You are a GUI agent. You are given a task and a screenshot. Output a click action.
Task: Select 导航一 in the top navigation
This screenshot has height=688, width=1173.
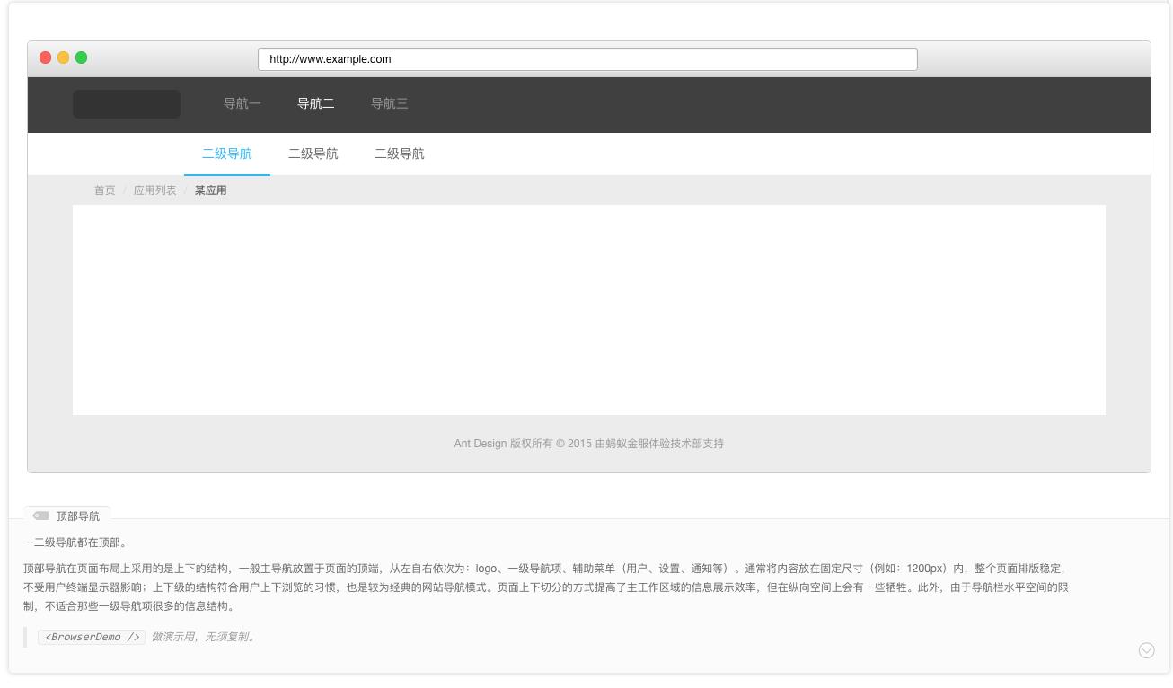click(243, 104)
